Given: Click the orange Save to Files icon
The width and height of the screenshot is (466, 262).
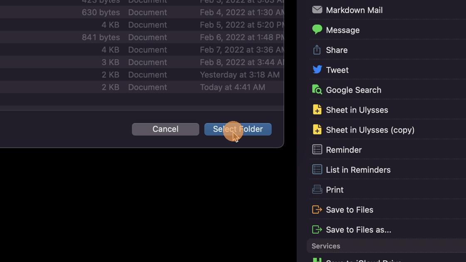Looking at the screenshot, I should coord(317,210).
